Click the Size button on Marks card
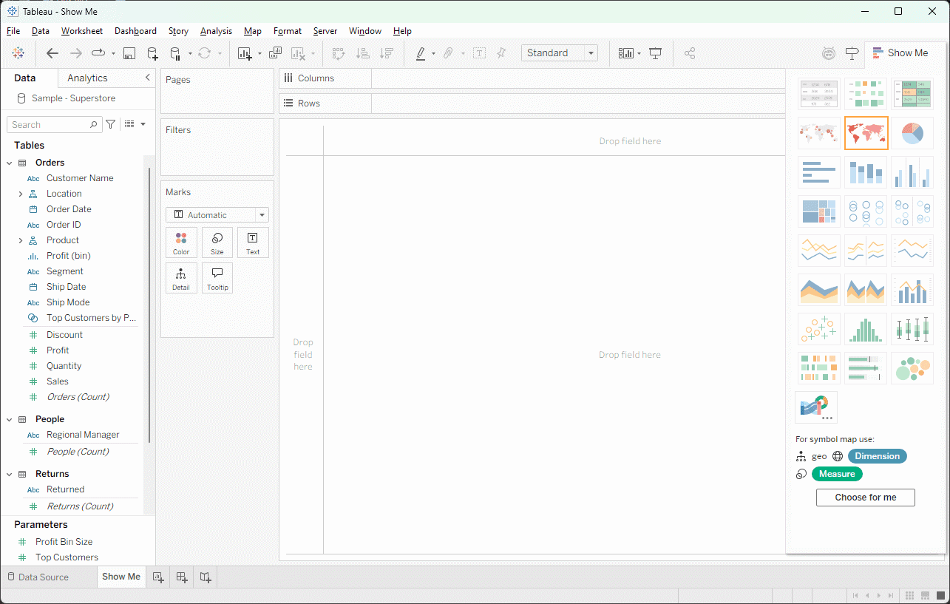The width and height of the screenshot is (950, 604). pos(217,242)
